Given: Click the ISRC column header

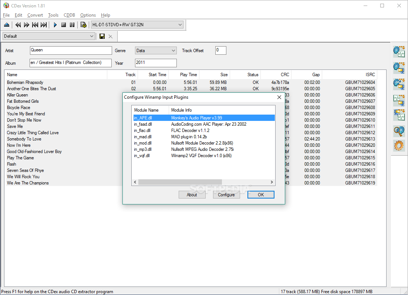Looking at the screenshot, I should click(350, 75).
